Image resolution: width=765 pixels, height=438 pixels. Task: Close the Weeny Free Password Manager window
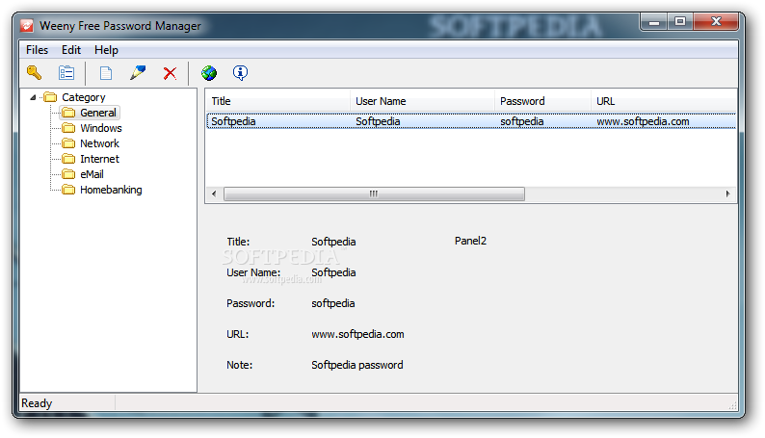716,22
